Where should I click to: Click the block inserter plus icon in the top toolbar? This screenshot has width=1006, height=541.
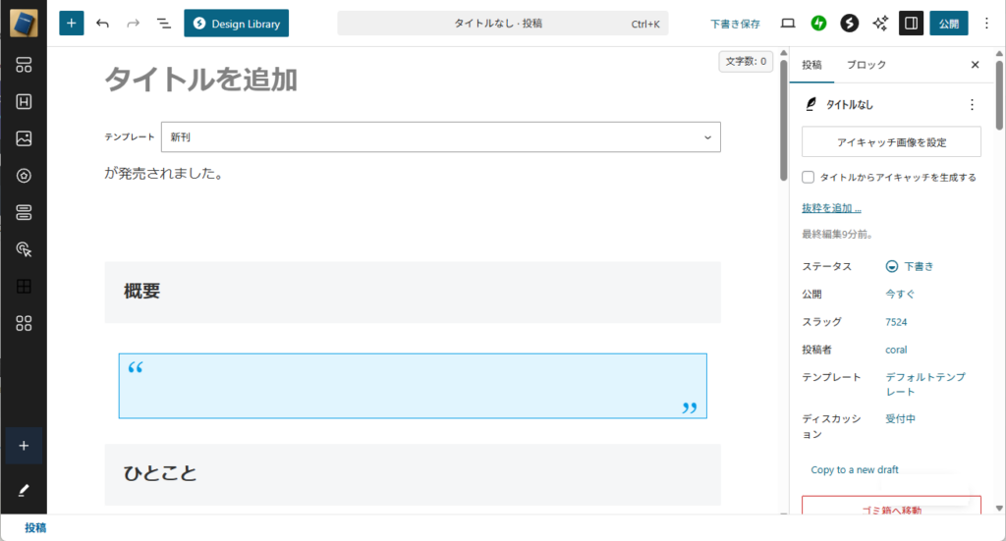[72, 24]
